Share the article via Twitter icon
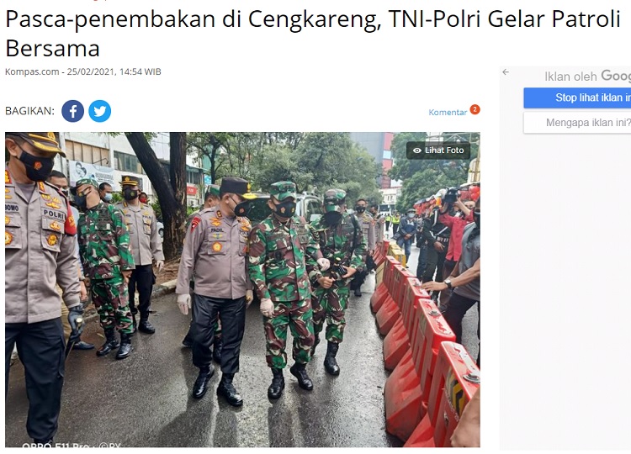The height and width of the screenshot is (454, 631). (100, 111)
